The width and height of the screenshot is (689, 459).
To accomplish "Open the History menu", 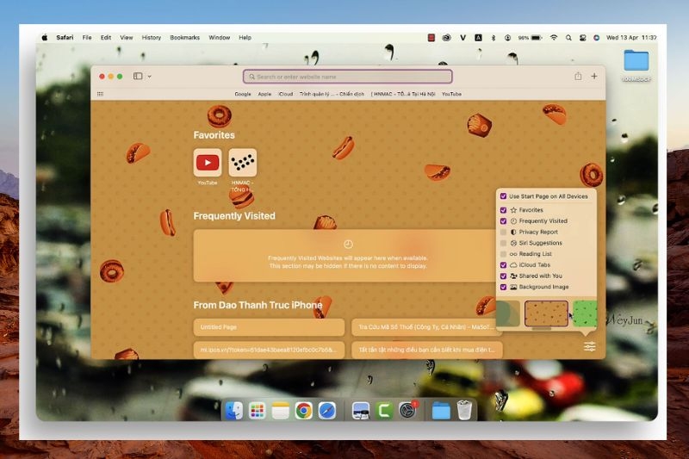I will [x=152, y=38].
